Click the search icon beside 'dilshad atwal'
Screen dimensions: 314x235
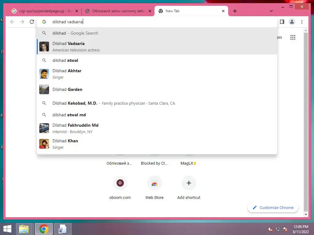[x=44, y=60]
